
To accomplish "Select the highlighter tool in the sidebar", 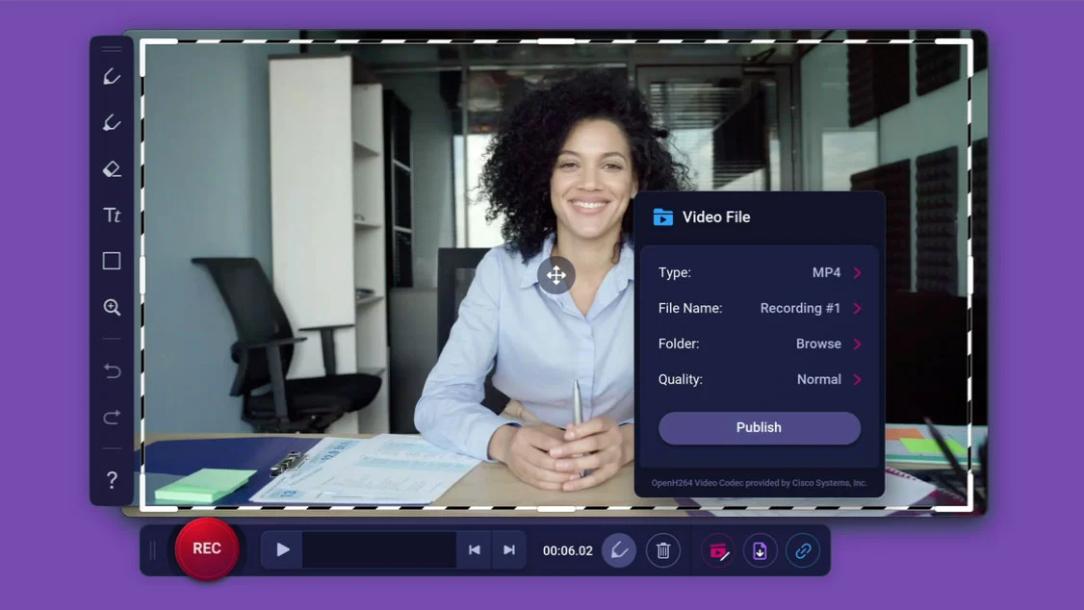I will (112, 123).
